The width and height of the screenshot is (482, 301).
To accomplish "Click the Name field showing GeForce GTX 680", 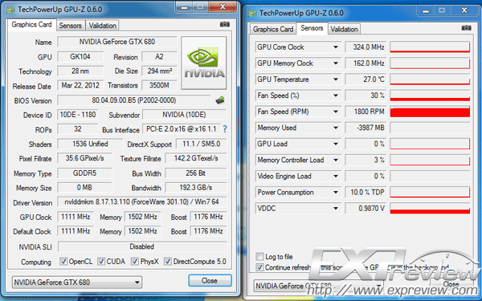I will tap(117, 42).
